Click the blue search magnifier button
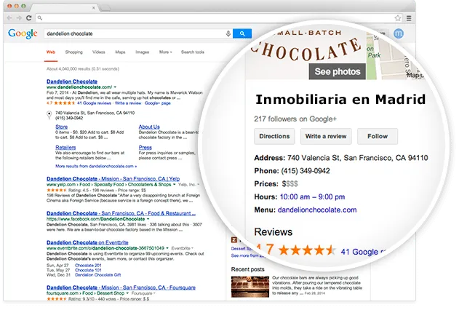459x310 pixels. tap(242, 33)
